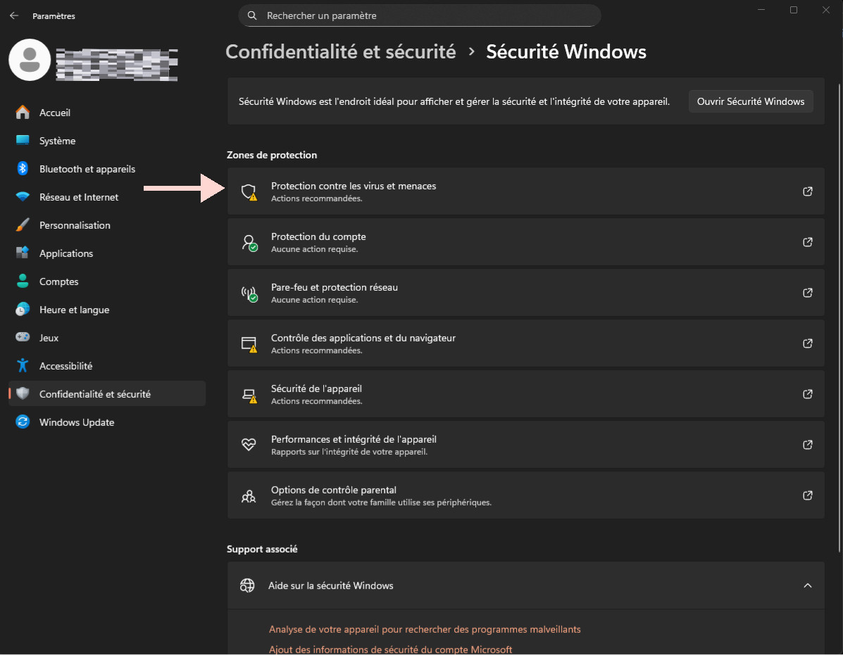Click the Accessibilité figure icon
The width and height of the screenshot is (843, 656).
(x=23, y=365)
